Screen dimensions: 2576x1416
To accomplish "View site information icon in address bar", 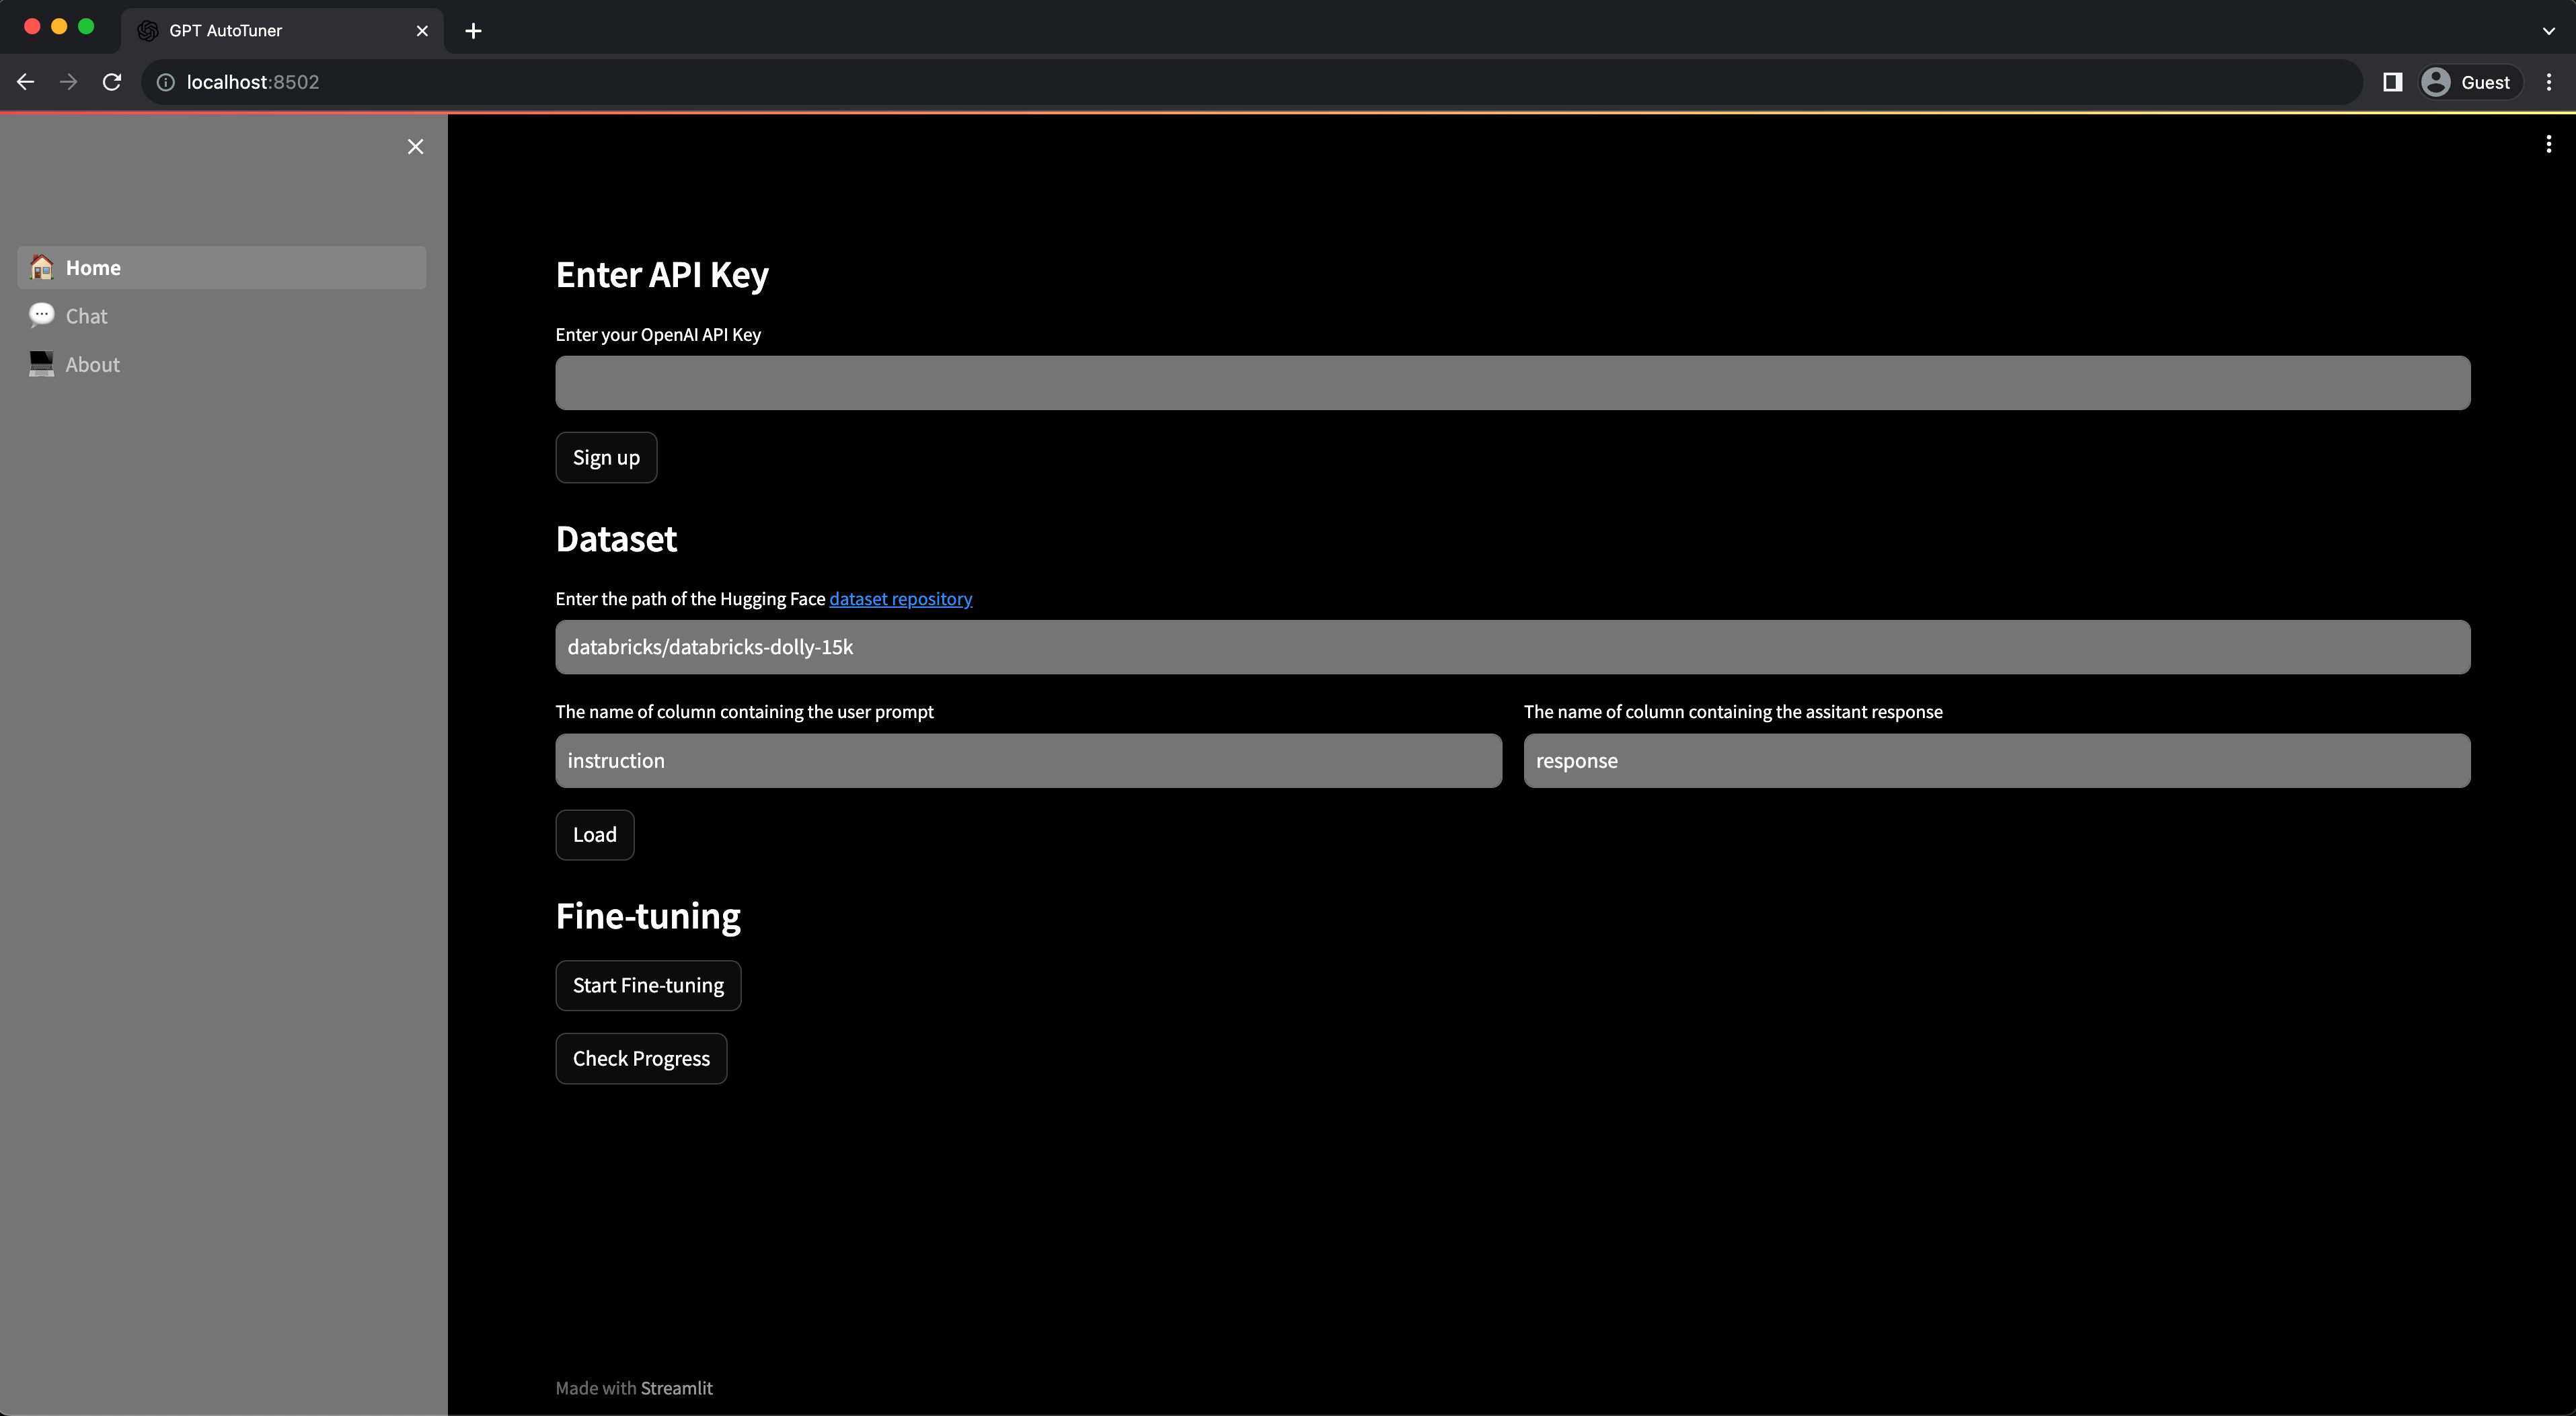I will point(166,82).
